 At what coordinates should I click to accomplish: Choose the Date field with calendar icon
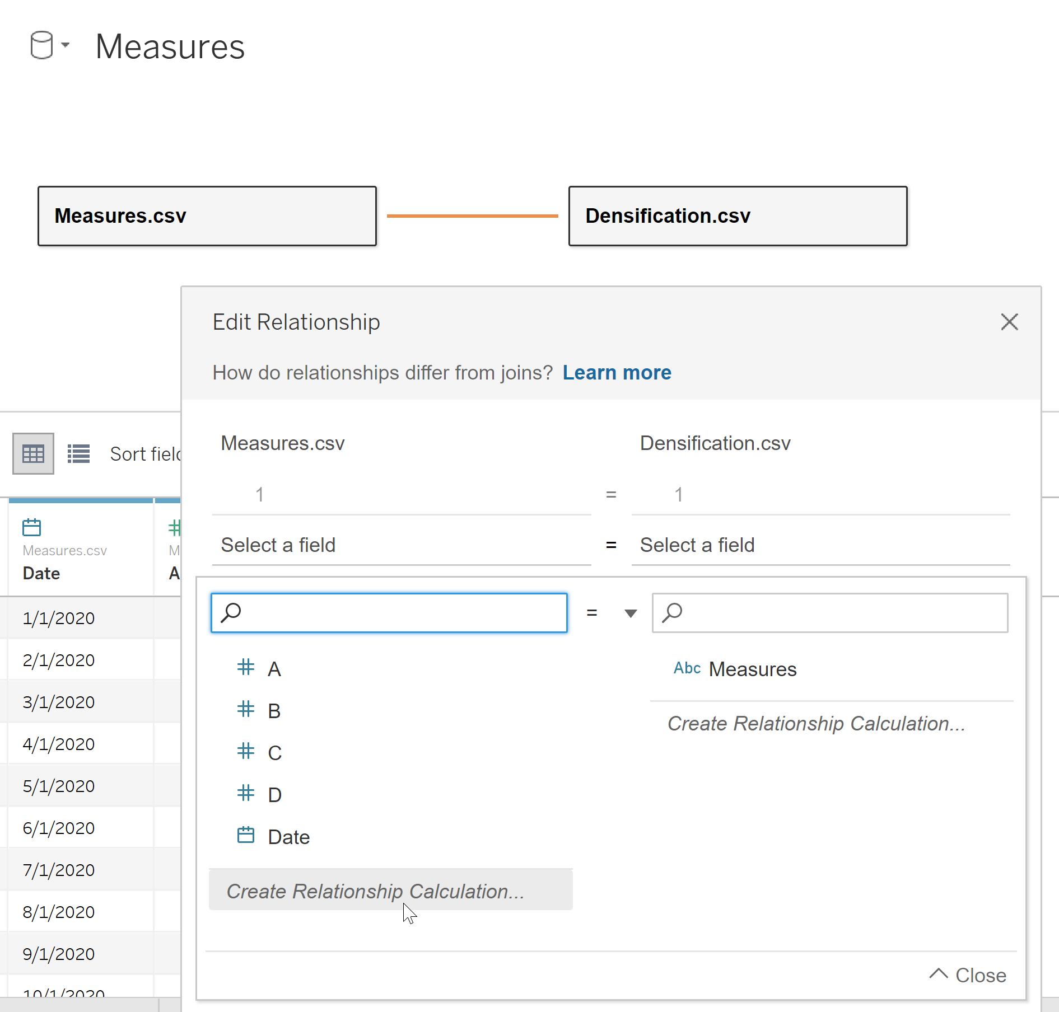[x=288, y=837]
